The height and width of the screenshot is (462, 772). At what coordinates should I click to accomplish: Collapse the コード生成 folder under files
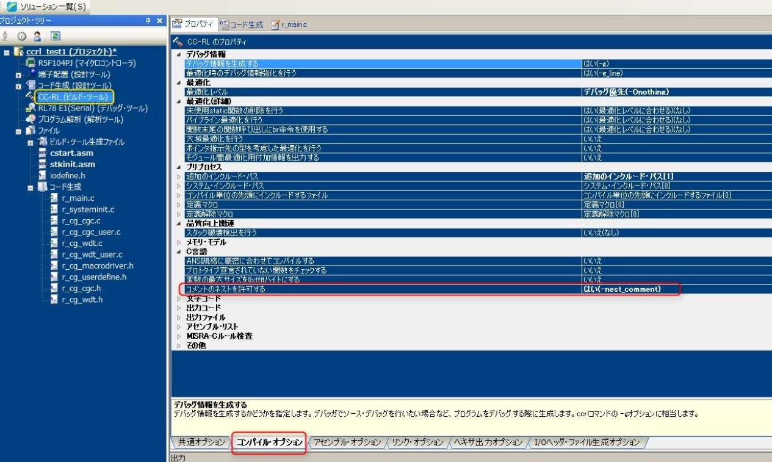click(x=30, y=187)
